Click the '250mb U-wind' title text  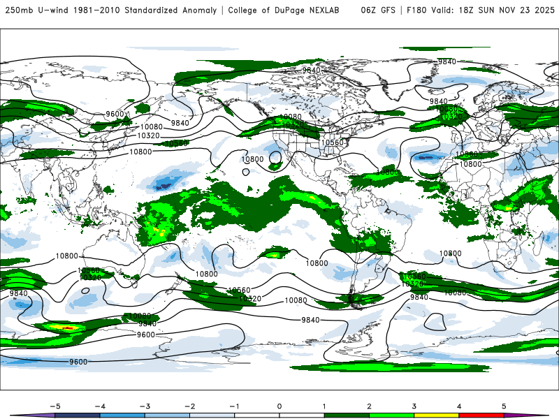click(x=37, y=10)
